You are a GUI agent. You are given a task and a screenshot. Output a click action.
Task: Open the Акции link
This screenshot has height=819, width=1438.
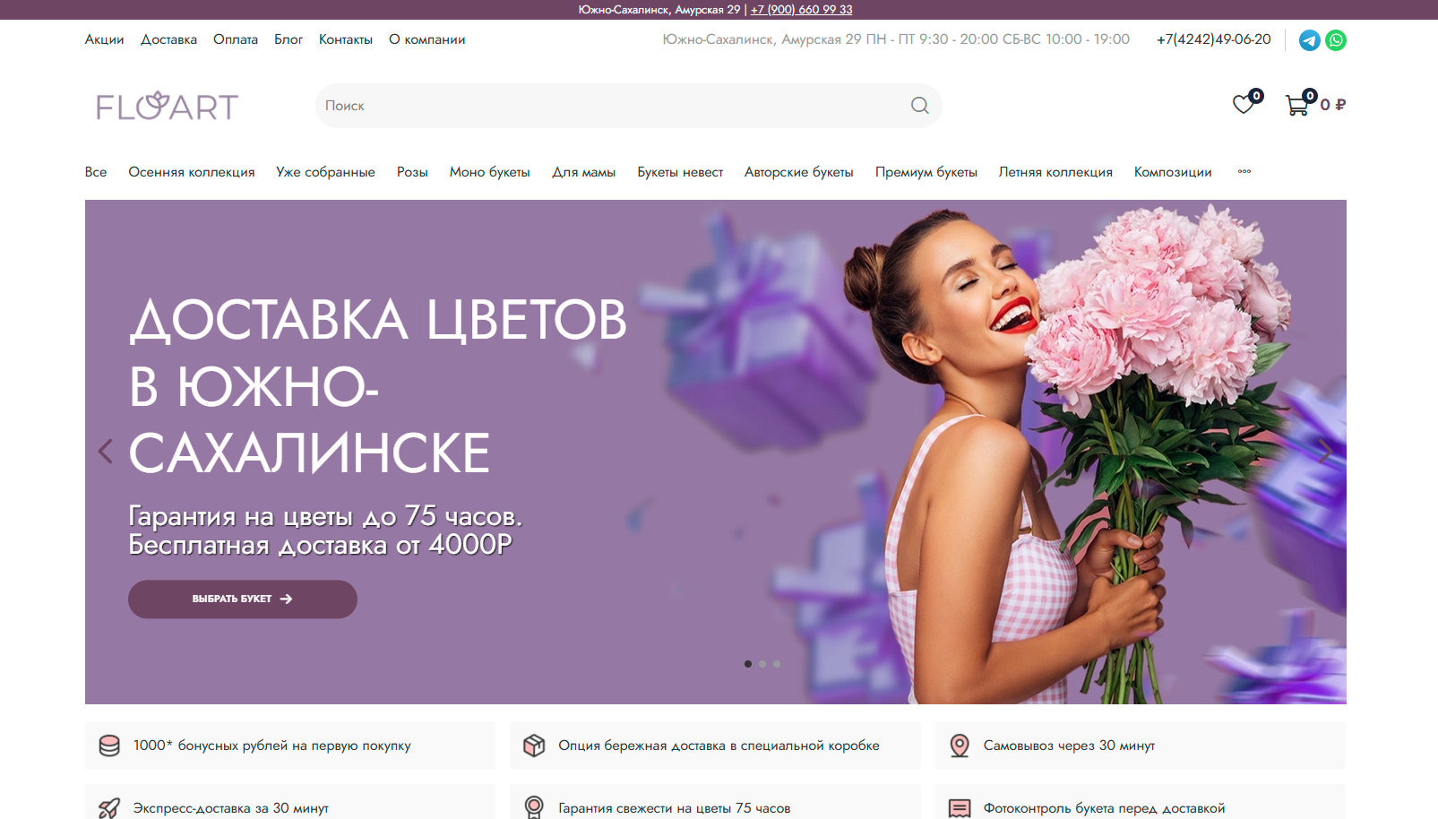pos(104,39)
